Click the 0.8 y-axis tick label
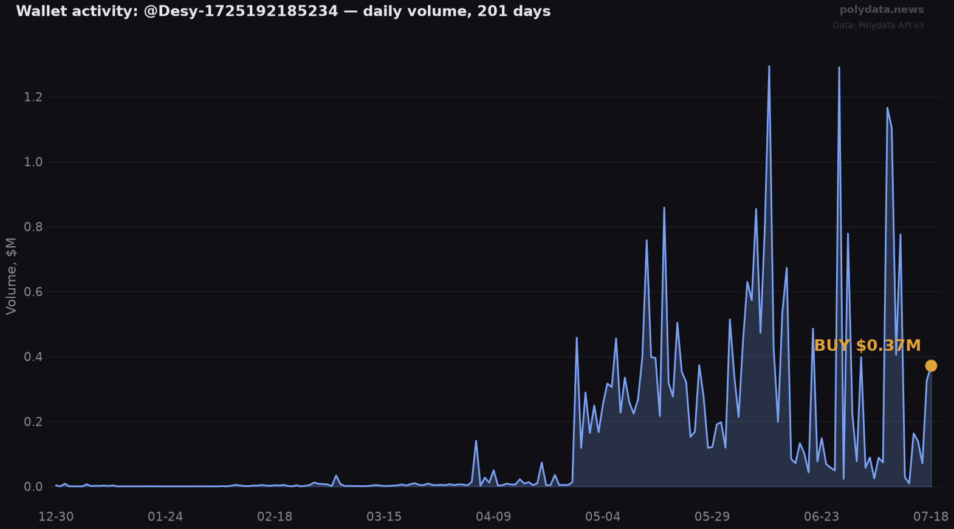 point(33,227)
